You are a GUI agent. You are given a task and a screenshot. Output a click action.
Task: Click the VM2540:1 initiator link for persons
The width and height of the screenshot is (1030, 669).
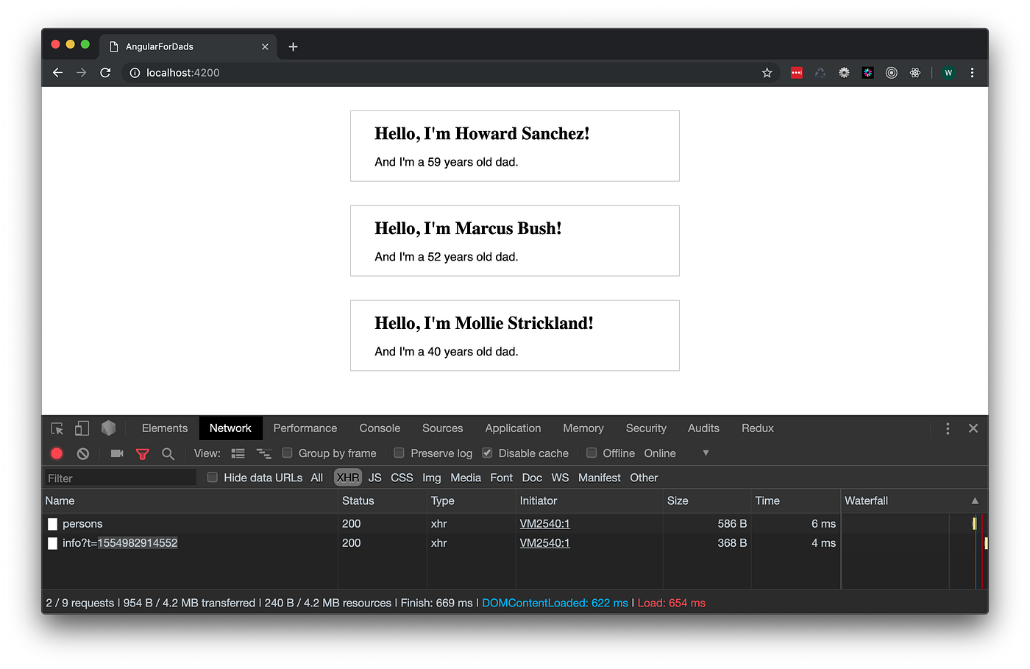544,523
